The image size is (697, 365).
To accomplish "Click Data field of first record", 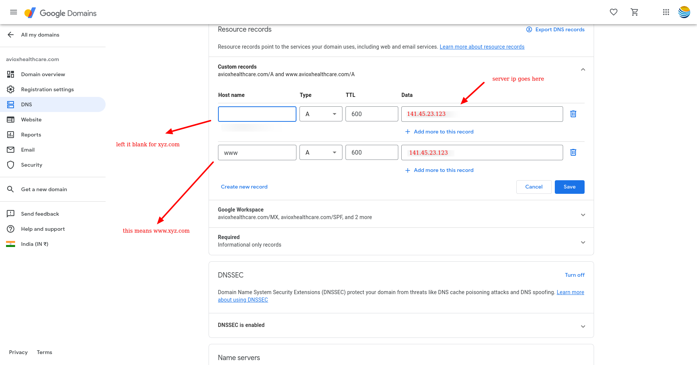I will [482, 114].
